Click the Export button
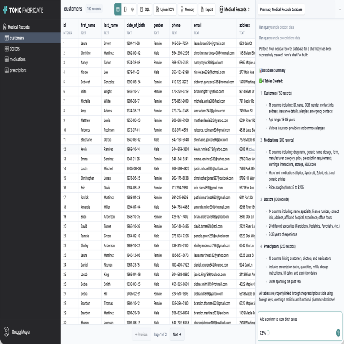Screen dimensions: 344x344 pyautogui.click(x=206, y=9)
